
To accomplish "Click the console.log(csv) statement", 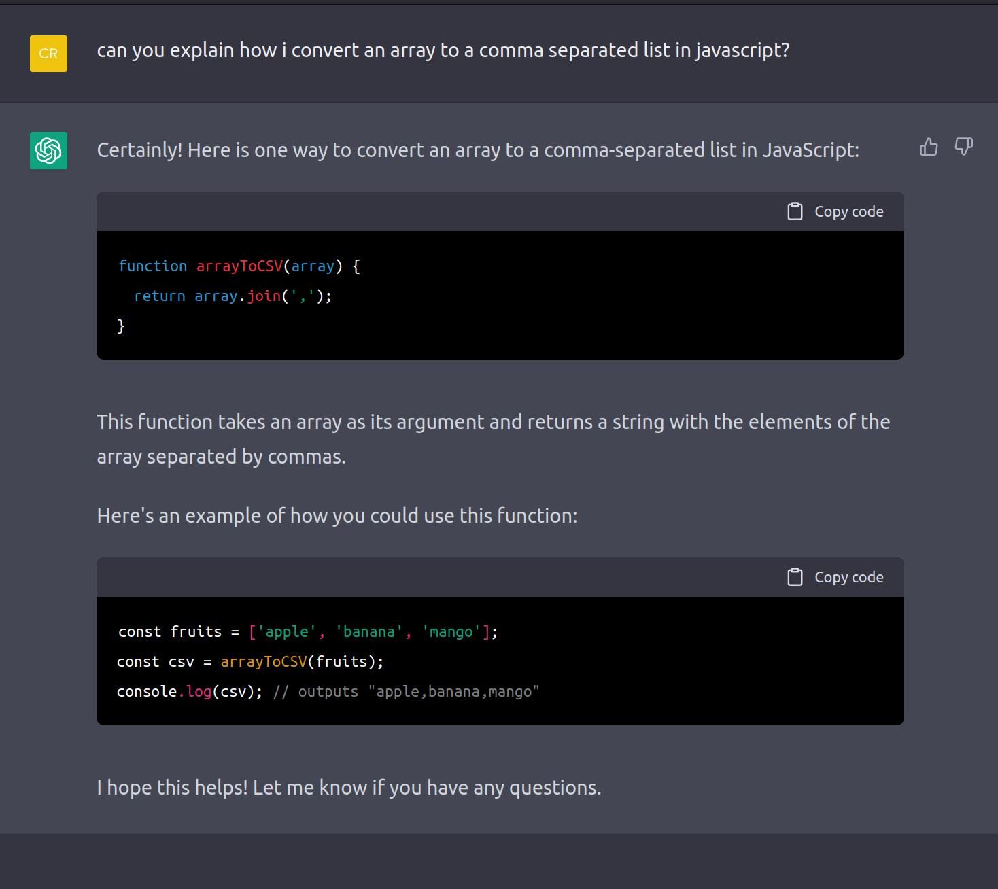I will coord(189,692).
